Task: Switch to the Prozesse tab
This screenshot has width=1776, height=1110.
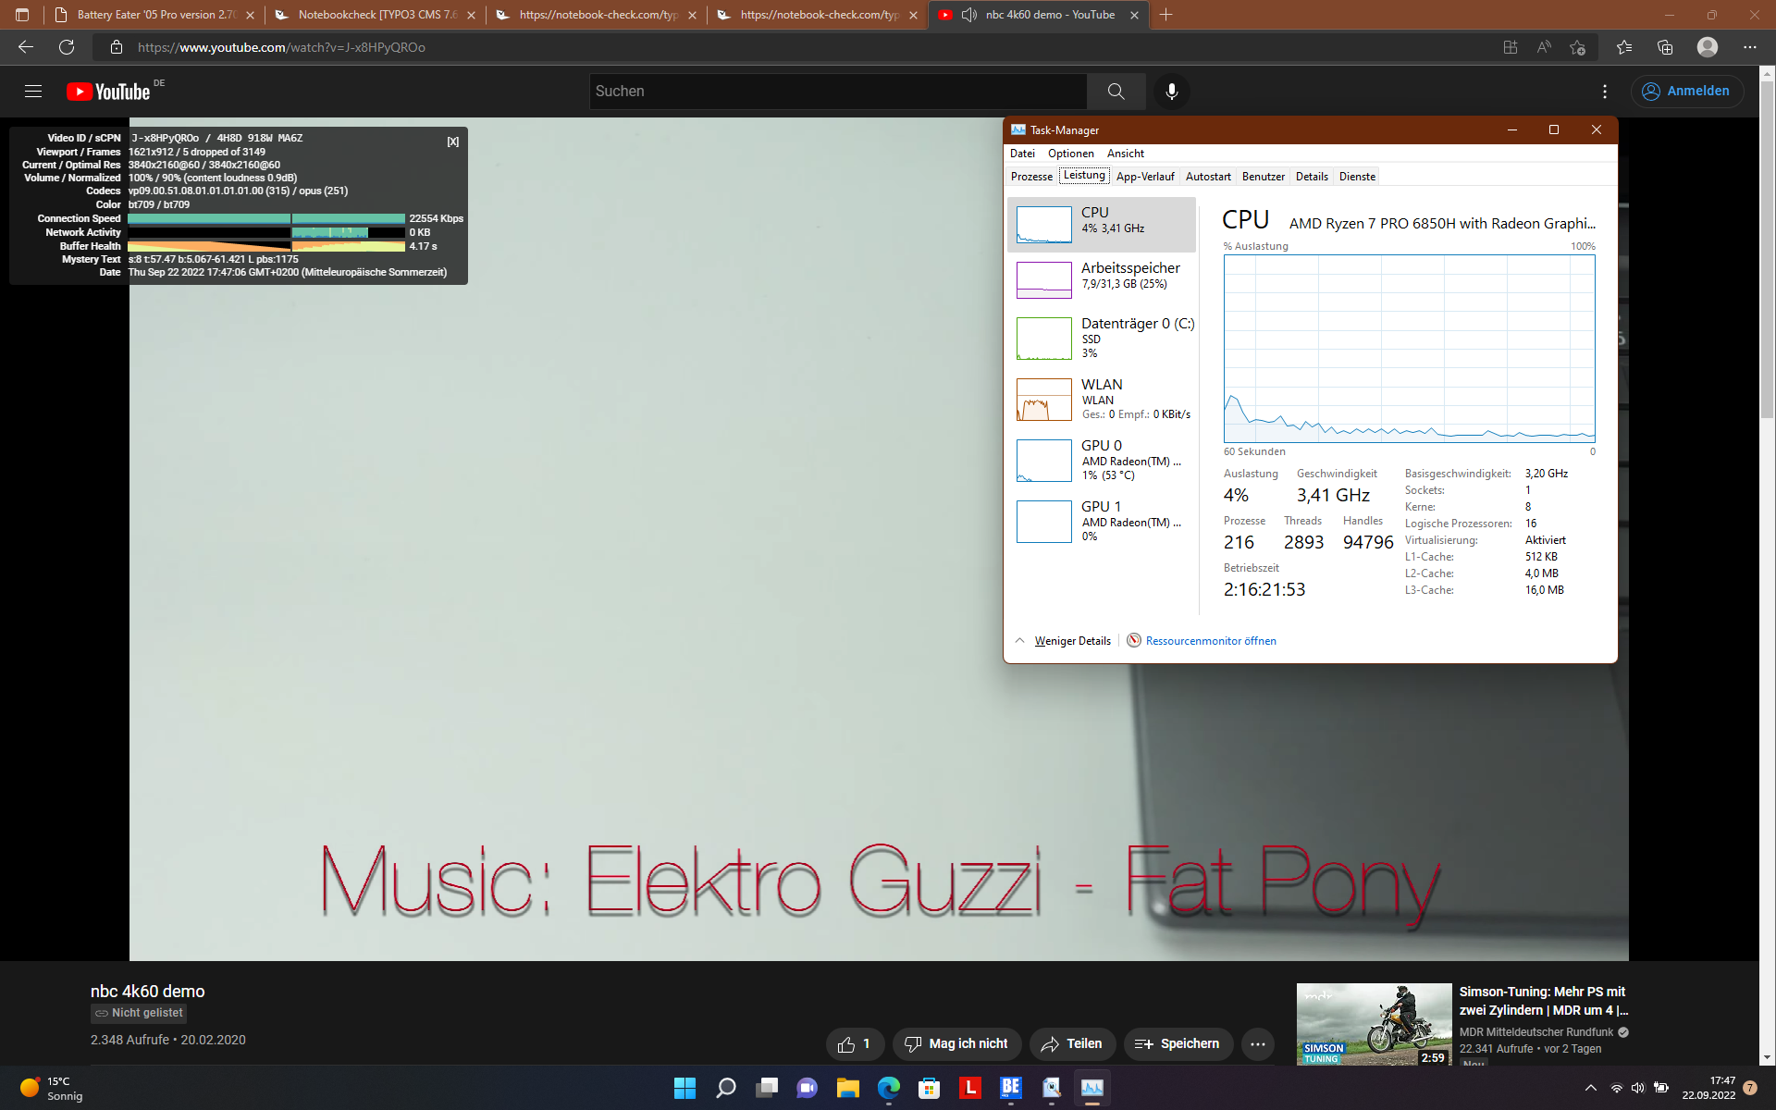Action: pyautogui.click(x=1030, y=177)
